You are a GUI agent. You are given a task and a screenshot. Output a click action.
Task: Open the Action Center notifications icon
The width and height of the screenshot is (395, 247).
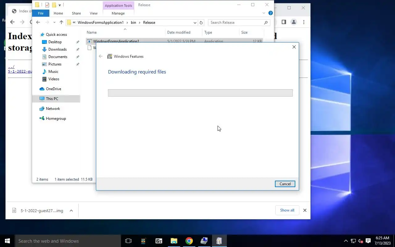click(x=368, y=241)
